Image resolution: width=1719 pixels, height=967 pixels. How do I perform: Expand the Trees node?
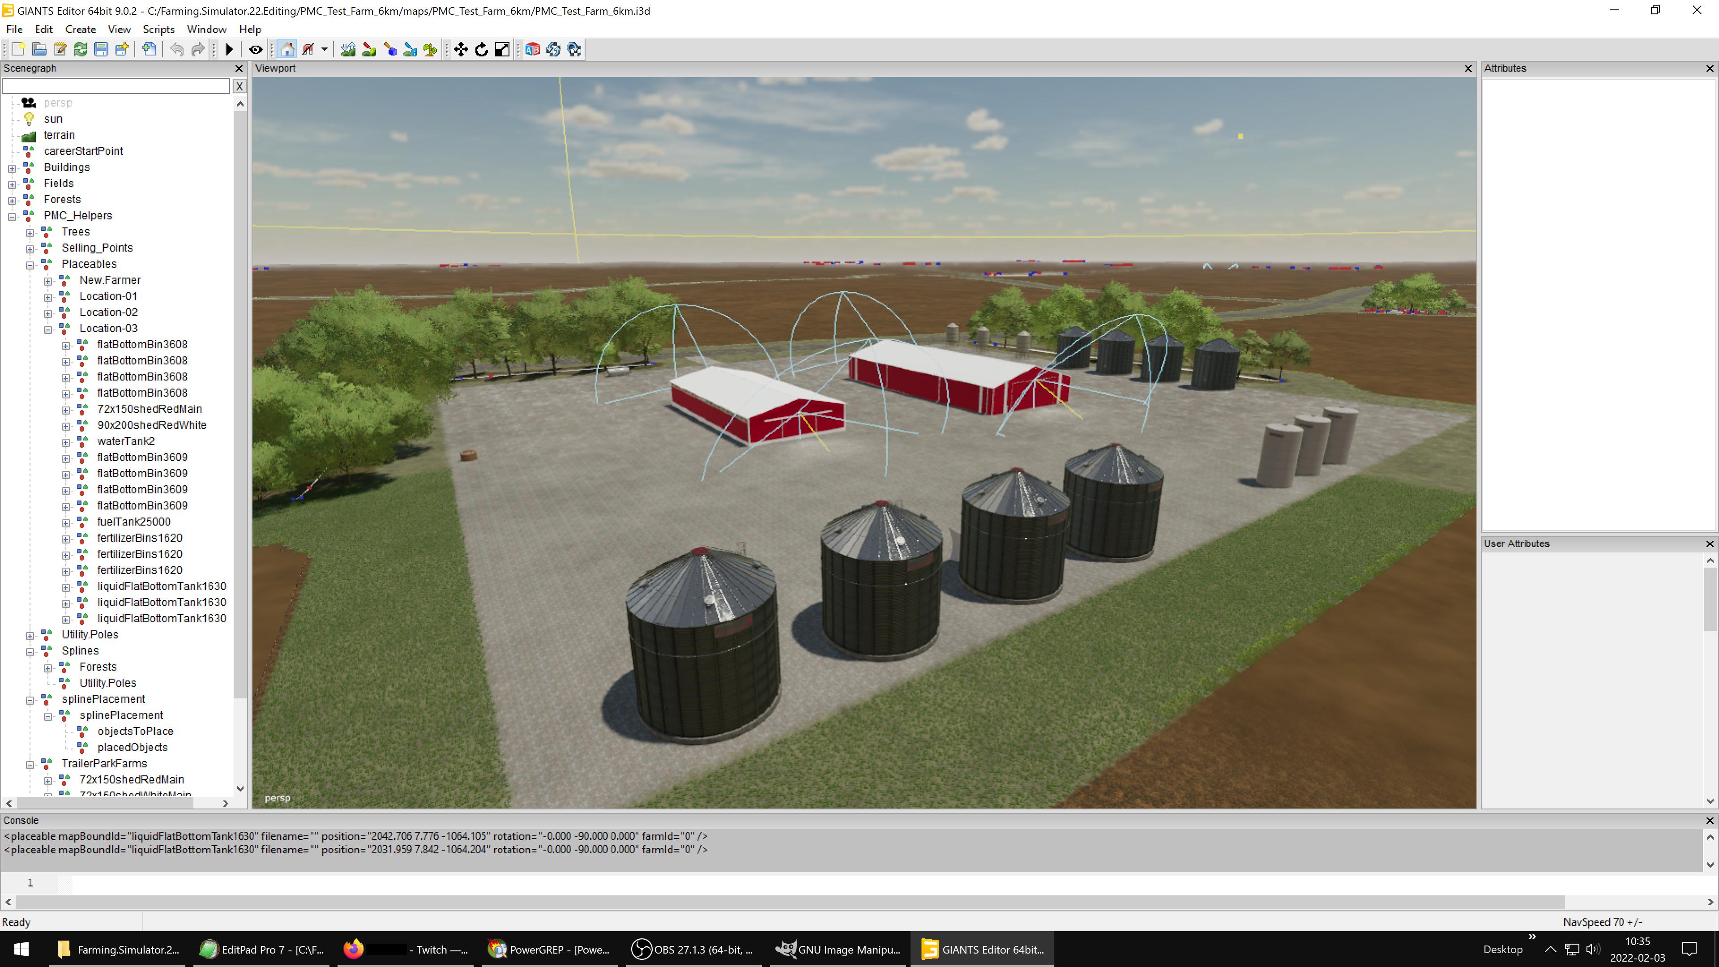[30, 233]
